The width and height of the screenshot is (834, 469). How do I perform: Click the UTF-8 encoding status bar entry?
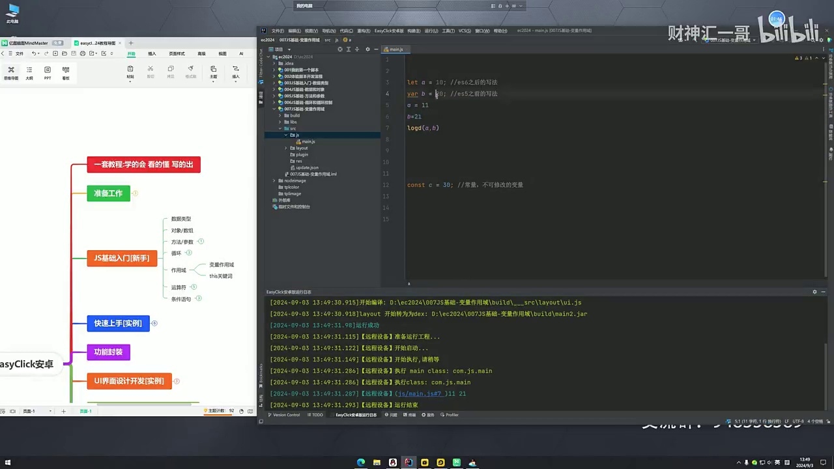pyautogui.click(x=799, y=421)
